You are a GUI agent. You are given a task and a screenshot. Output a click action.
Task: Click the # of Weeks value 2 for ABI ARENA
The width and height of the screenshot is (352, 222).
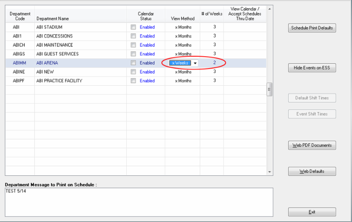[215, 62]
